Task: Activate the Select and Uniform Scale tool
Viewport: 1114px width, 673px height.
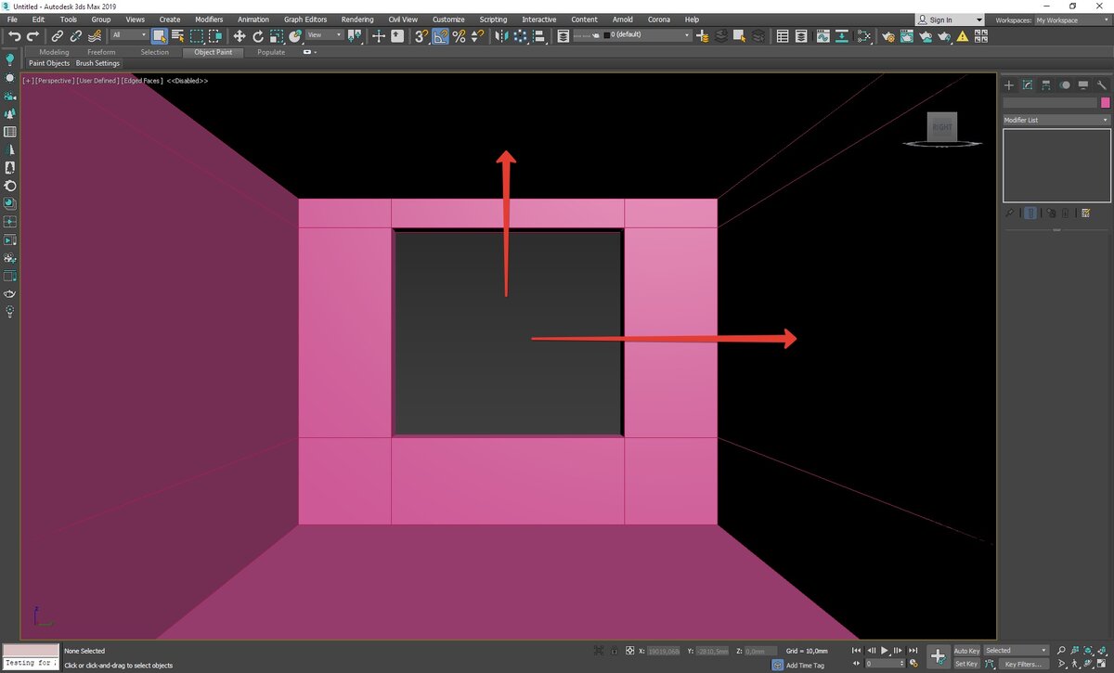Action: tap(277, 36)
